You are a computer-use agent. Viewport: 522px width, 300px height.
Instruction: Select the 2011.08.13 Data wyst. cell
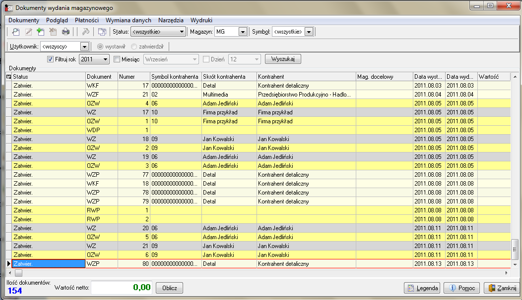tap(429, 264)
